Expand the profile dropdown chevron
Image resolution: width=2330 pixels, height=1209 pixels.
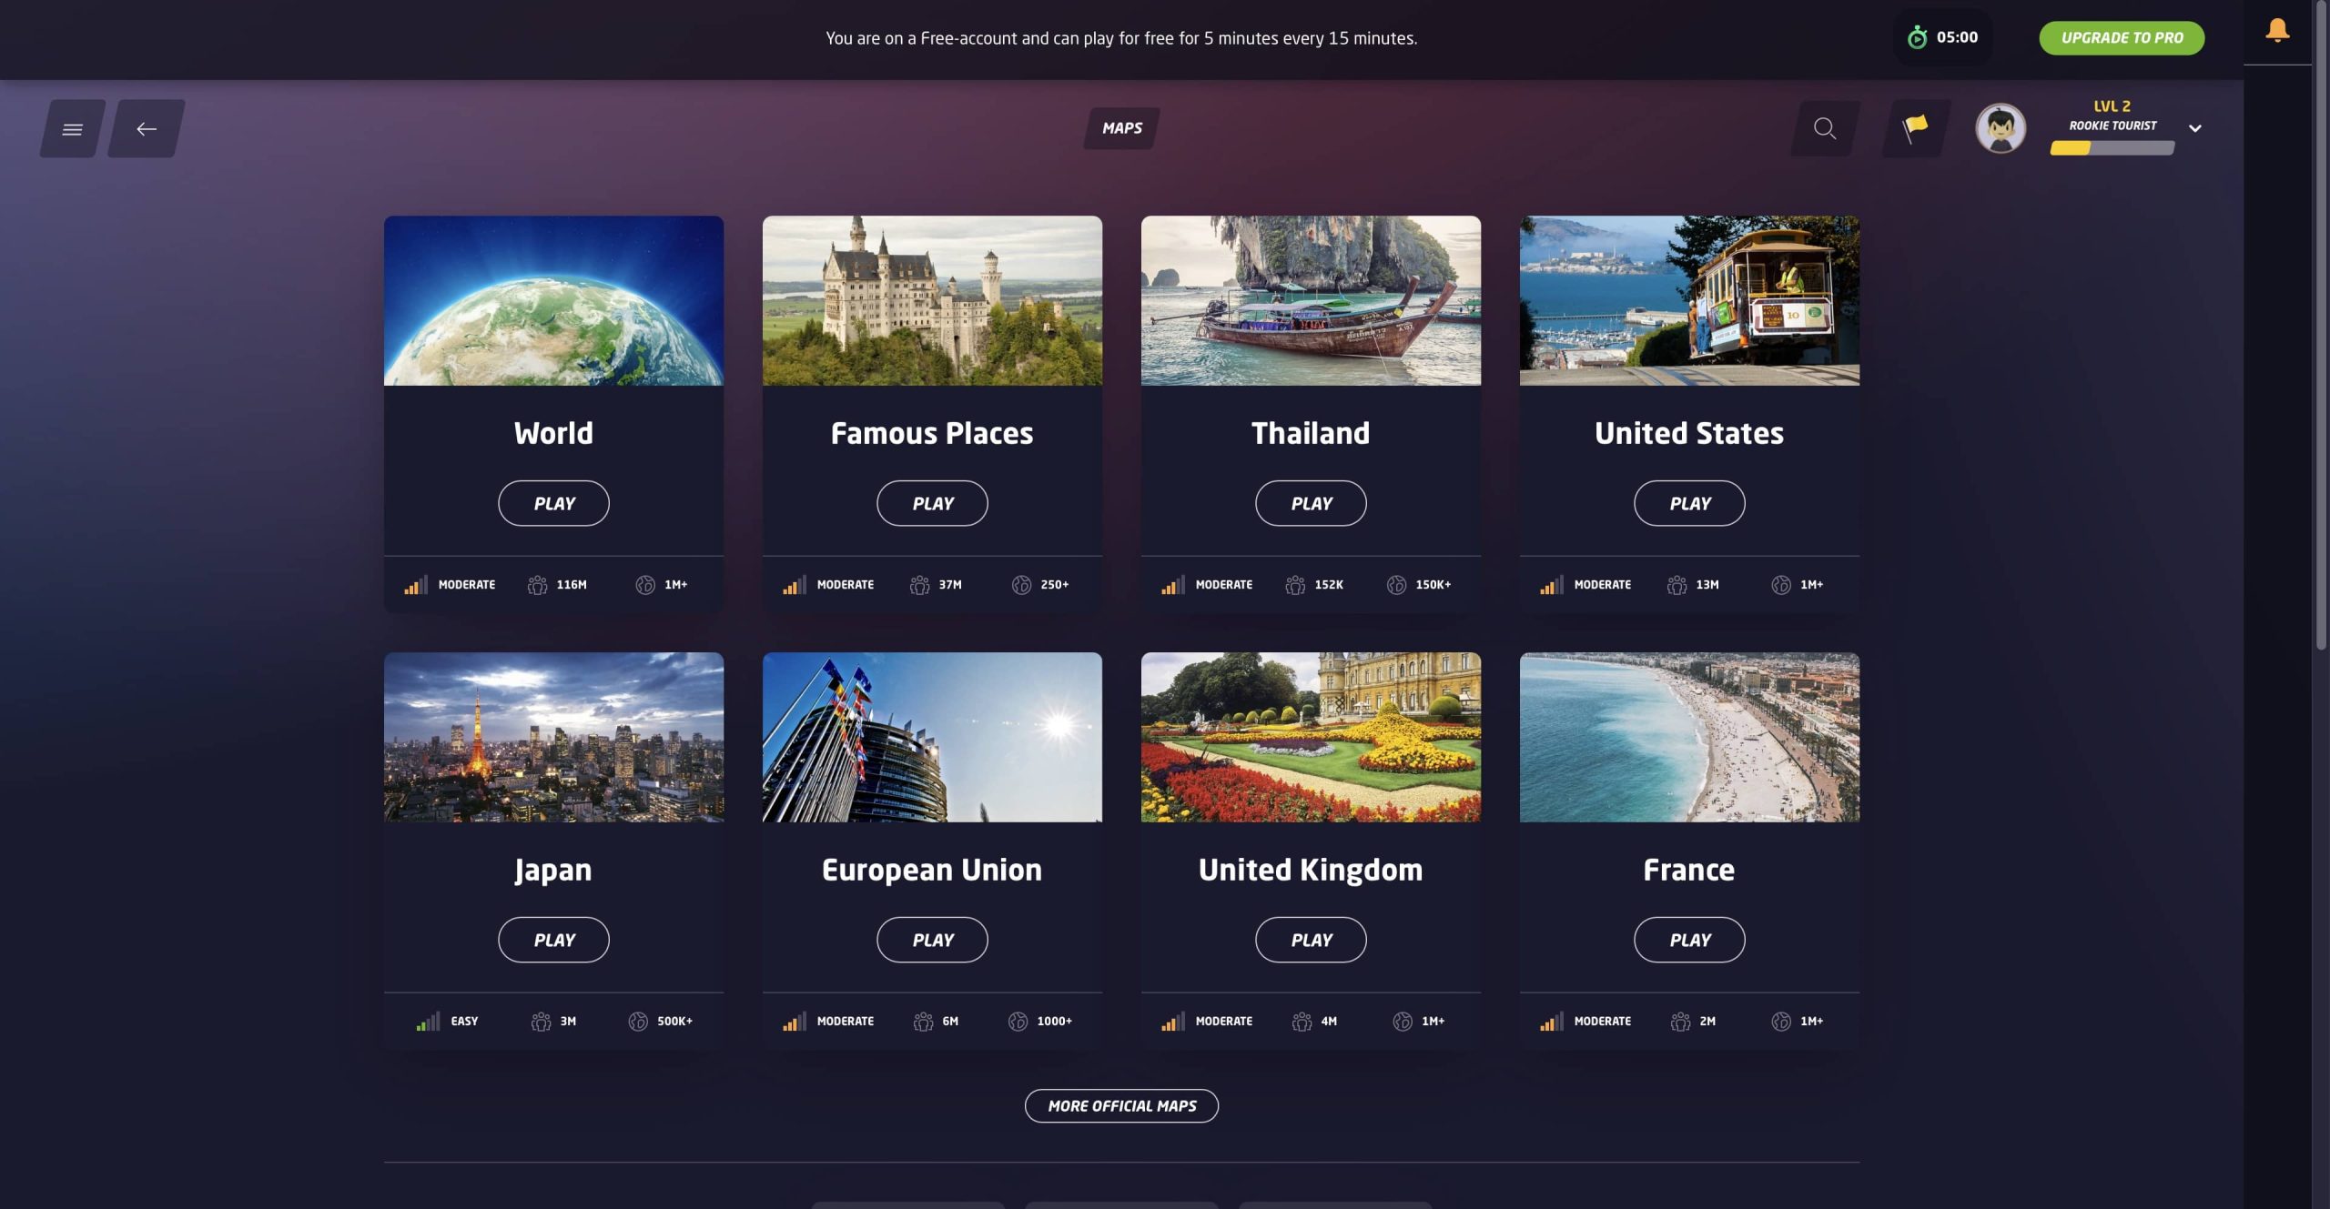coord(2194,128)
